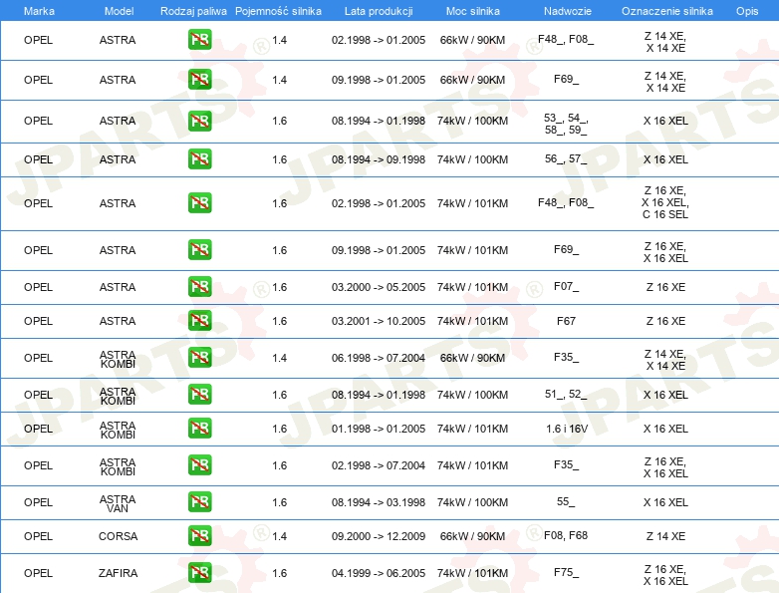Click the petrol fuel icon in the Zafira row
779x593 pixels.
click(199, 573)
